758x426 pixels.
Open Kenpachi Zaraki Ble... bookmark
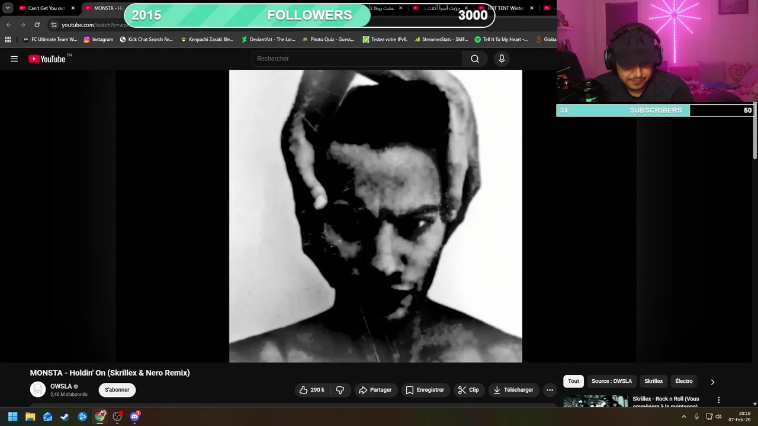click(207, 40)
